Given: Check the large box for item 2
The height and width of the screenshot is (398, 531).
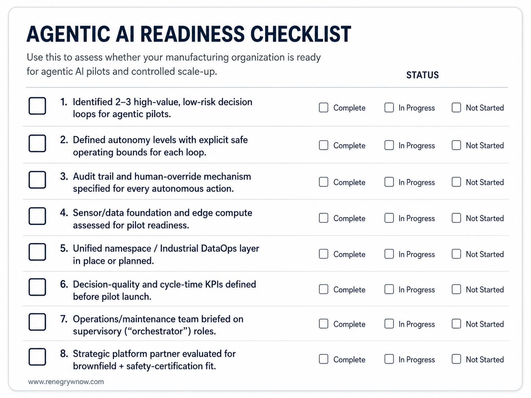Looking at the screenshot, I should coord(37,143).
